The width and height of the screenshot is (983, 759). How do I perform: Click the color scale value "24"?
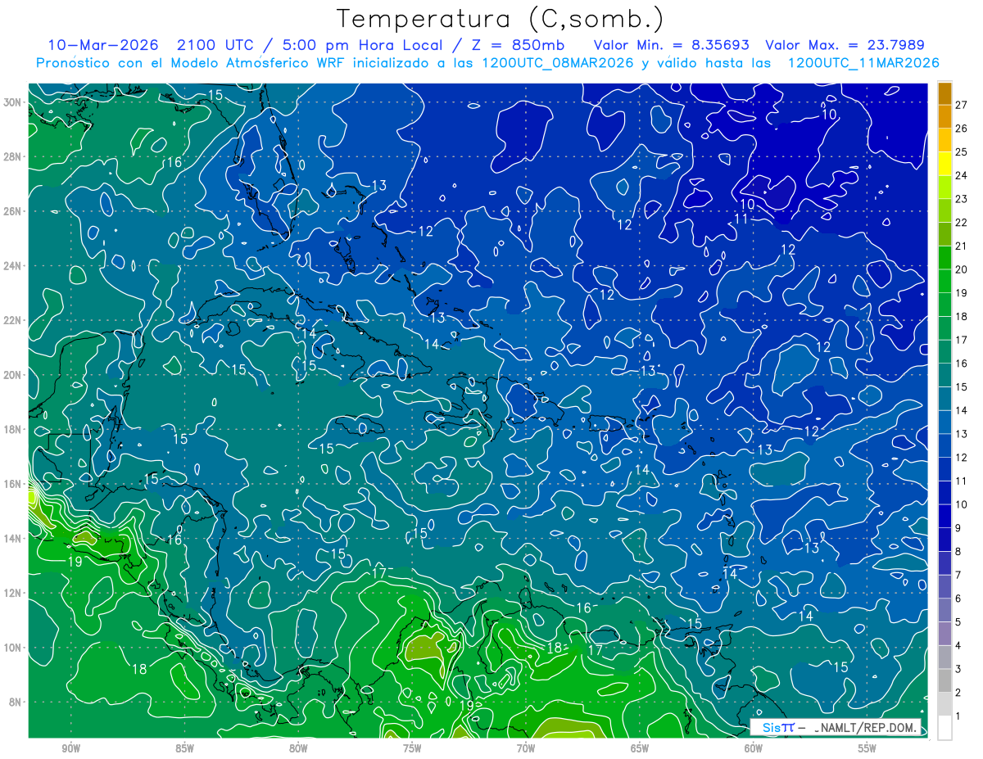(961, 175)
